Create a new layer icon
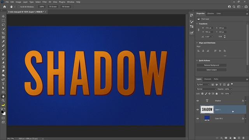The width and height of the screenshot is (249, 140). (239, 138)
